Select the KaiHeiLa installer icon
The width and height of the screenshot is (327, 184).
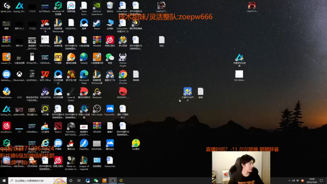pos(6,76)
